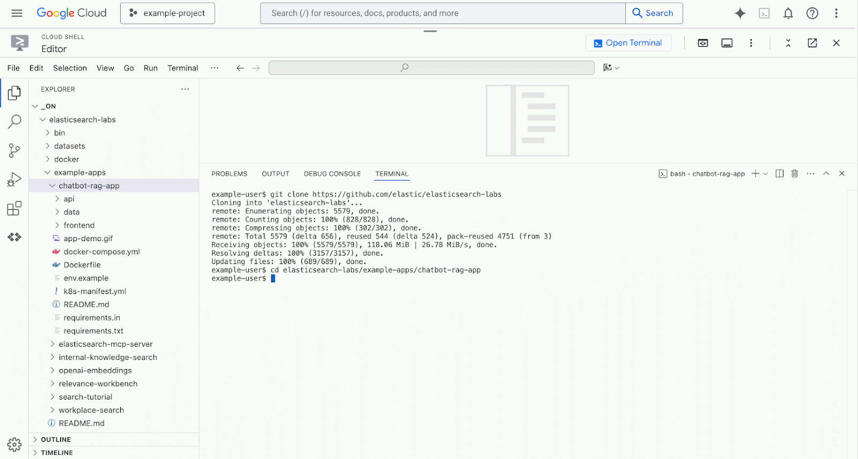Select the example-project project picker

coord(167,13)
